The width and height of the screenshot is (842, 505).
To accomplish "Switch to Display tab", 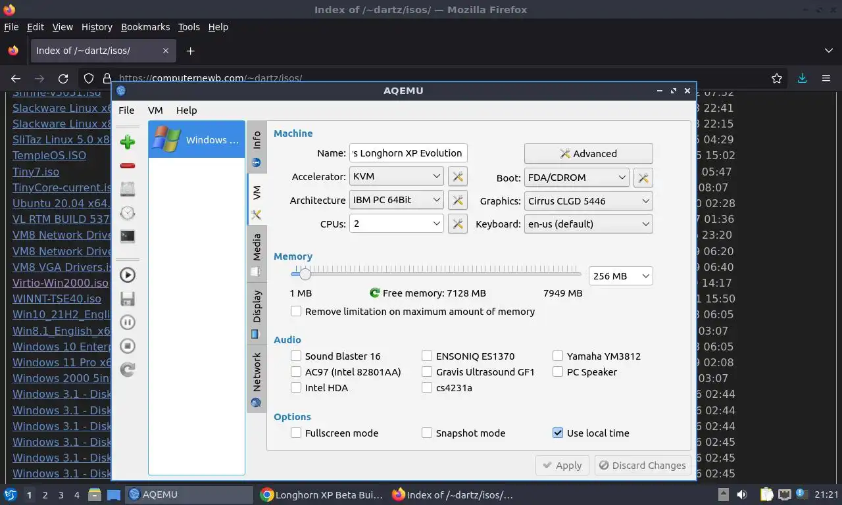I will (257, 314).
